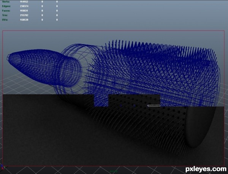Click the rendered dark brush tip dome
The width and height of the screenshot is (228, 174).
click(200, 127)
